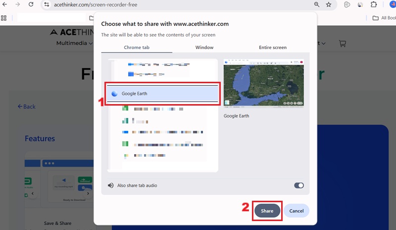This screenshot has height=230, width=396.
Task: Click the zoom magnifier icon in address bar
Action: click(316, 4)
